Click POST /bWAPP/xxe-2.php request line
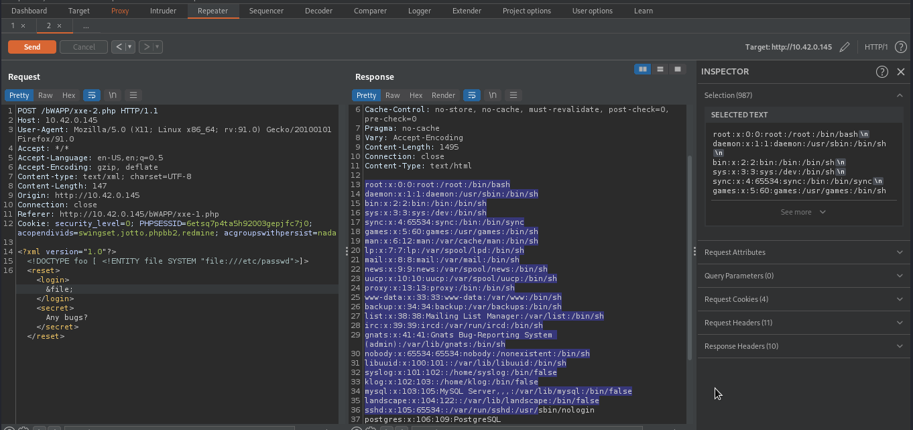 click(x=88, y=111)
